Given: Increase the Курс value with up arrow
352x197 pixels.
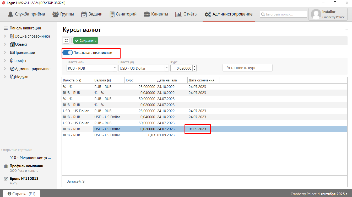Looking at the screenshot, I should point(194,66).
